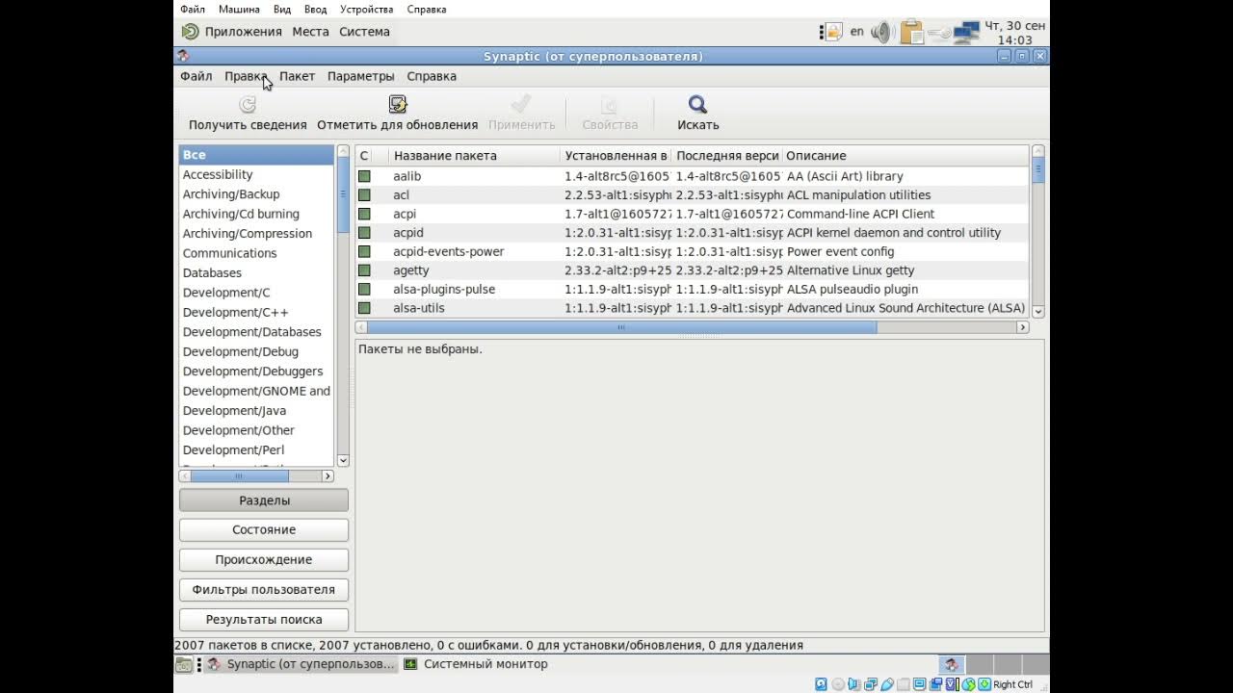The width and height of the screenshot is (1233, 693).
Task: Click VirtualBox recording status icon
Action: pyautogui.click(x=935, y=684)
